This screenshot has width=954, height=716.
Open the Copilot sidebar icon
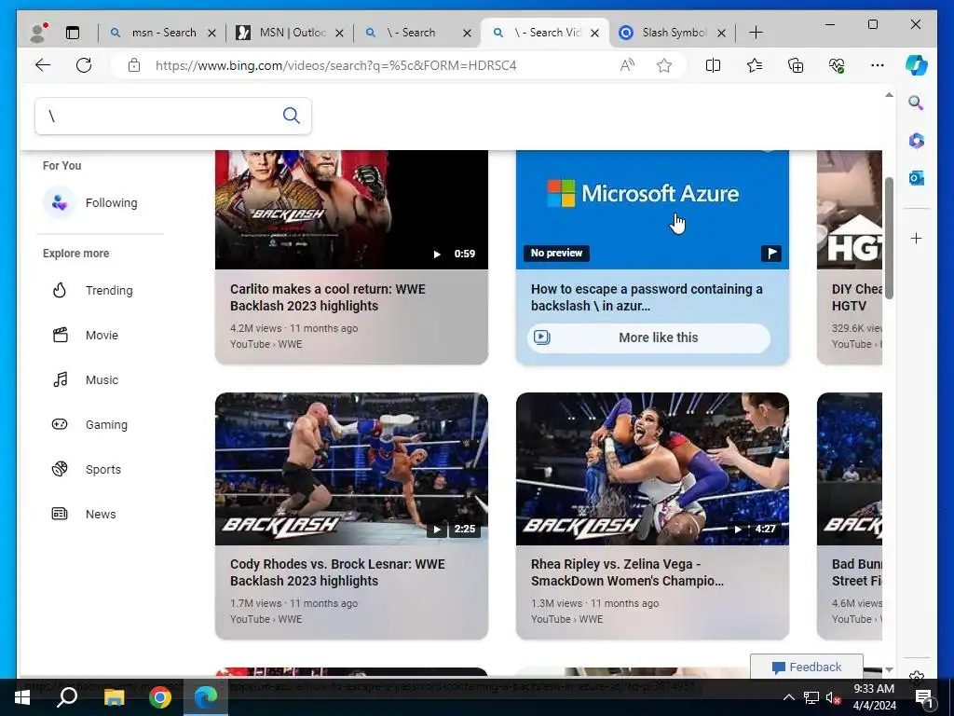(917, 65)
